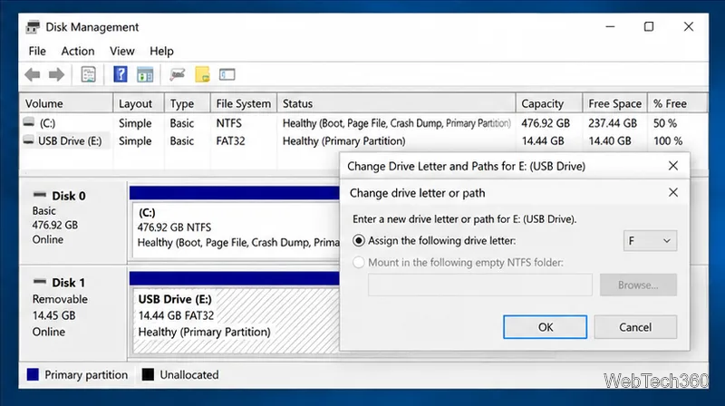Open the Action menu
The image size is (725, 406).
(78, 51)
